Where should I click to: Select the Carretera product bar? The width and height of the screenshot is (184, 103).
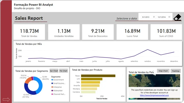click(x=88, y=92)
